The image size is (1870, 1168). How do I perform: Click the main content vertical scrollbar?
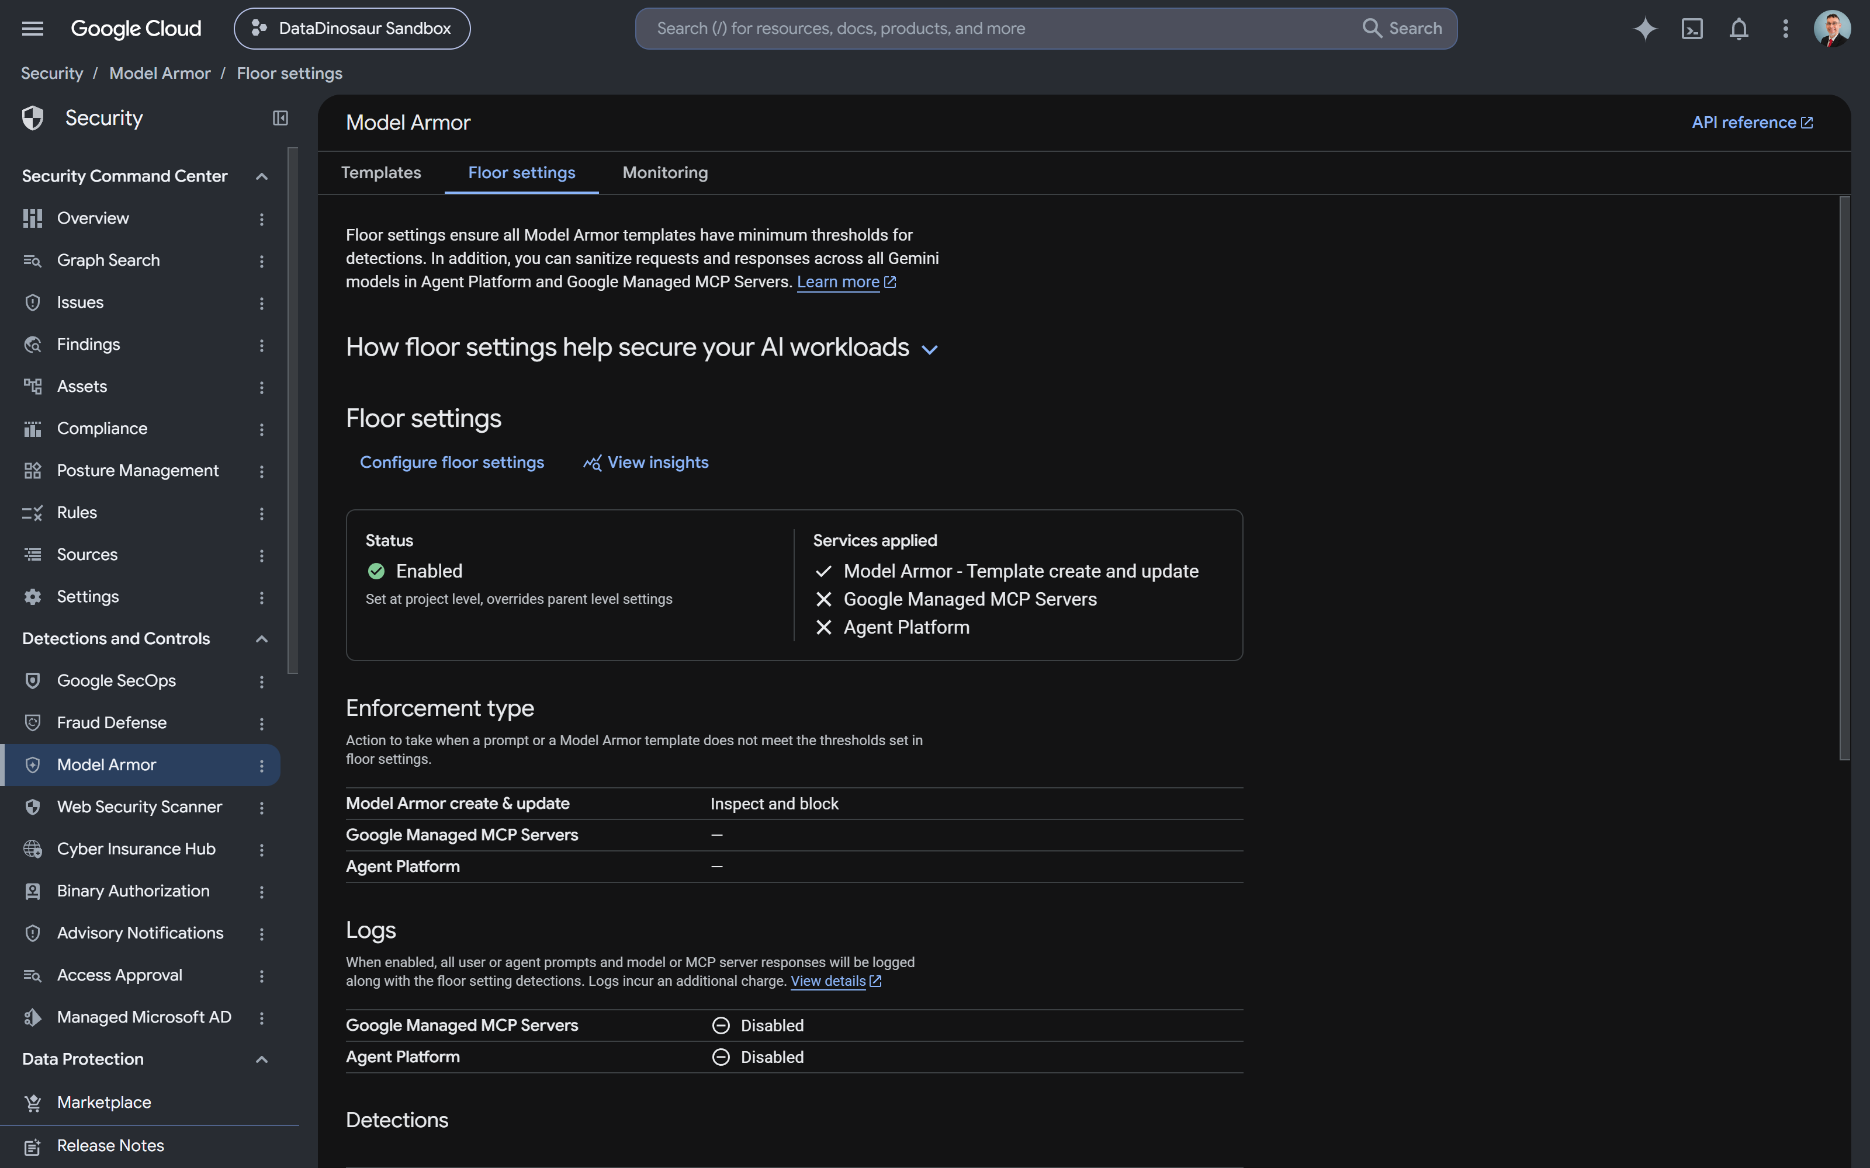pyautogui.click(x=1844, y=479)
